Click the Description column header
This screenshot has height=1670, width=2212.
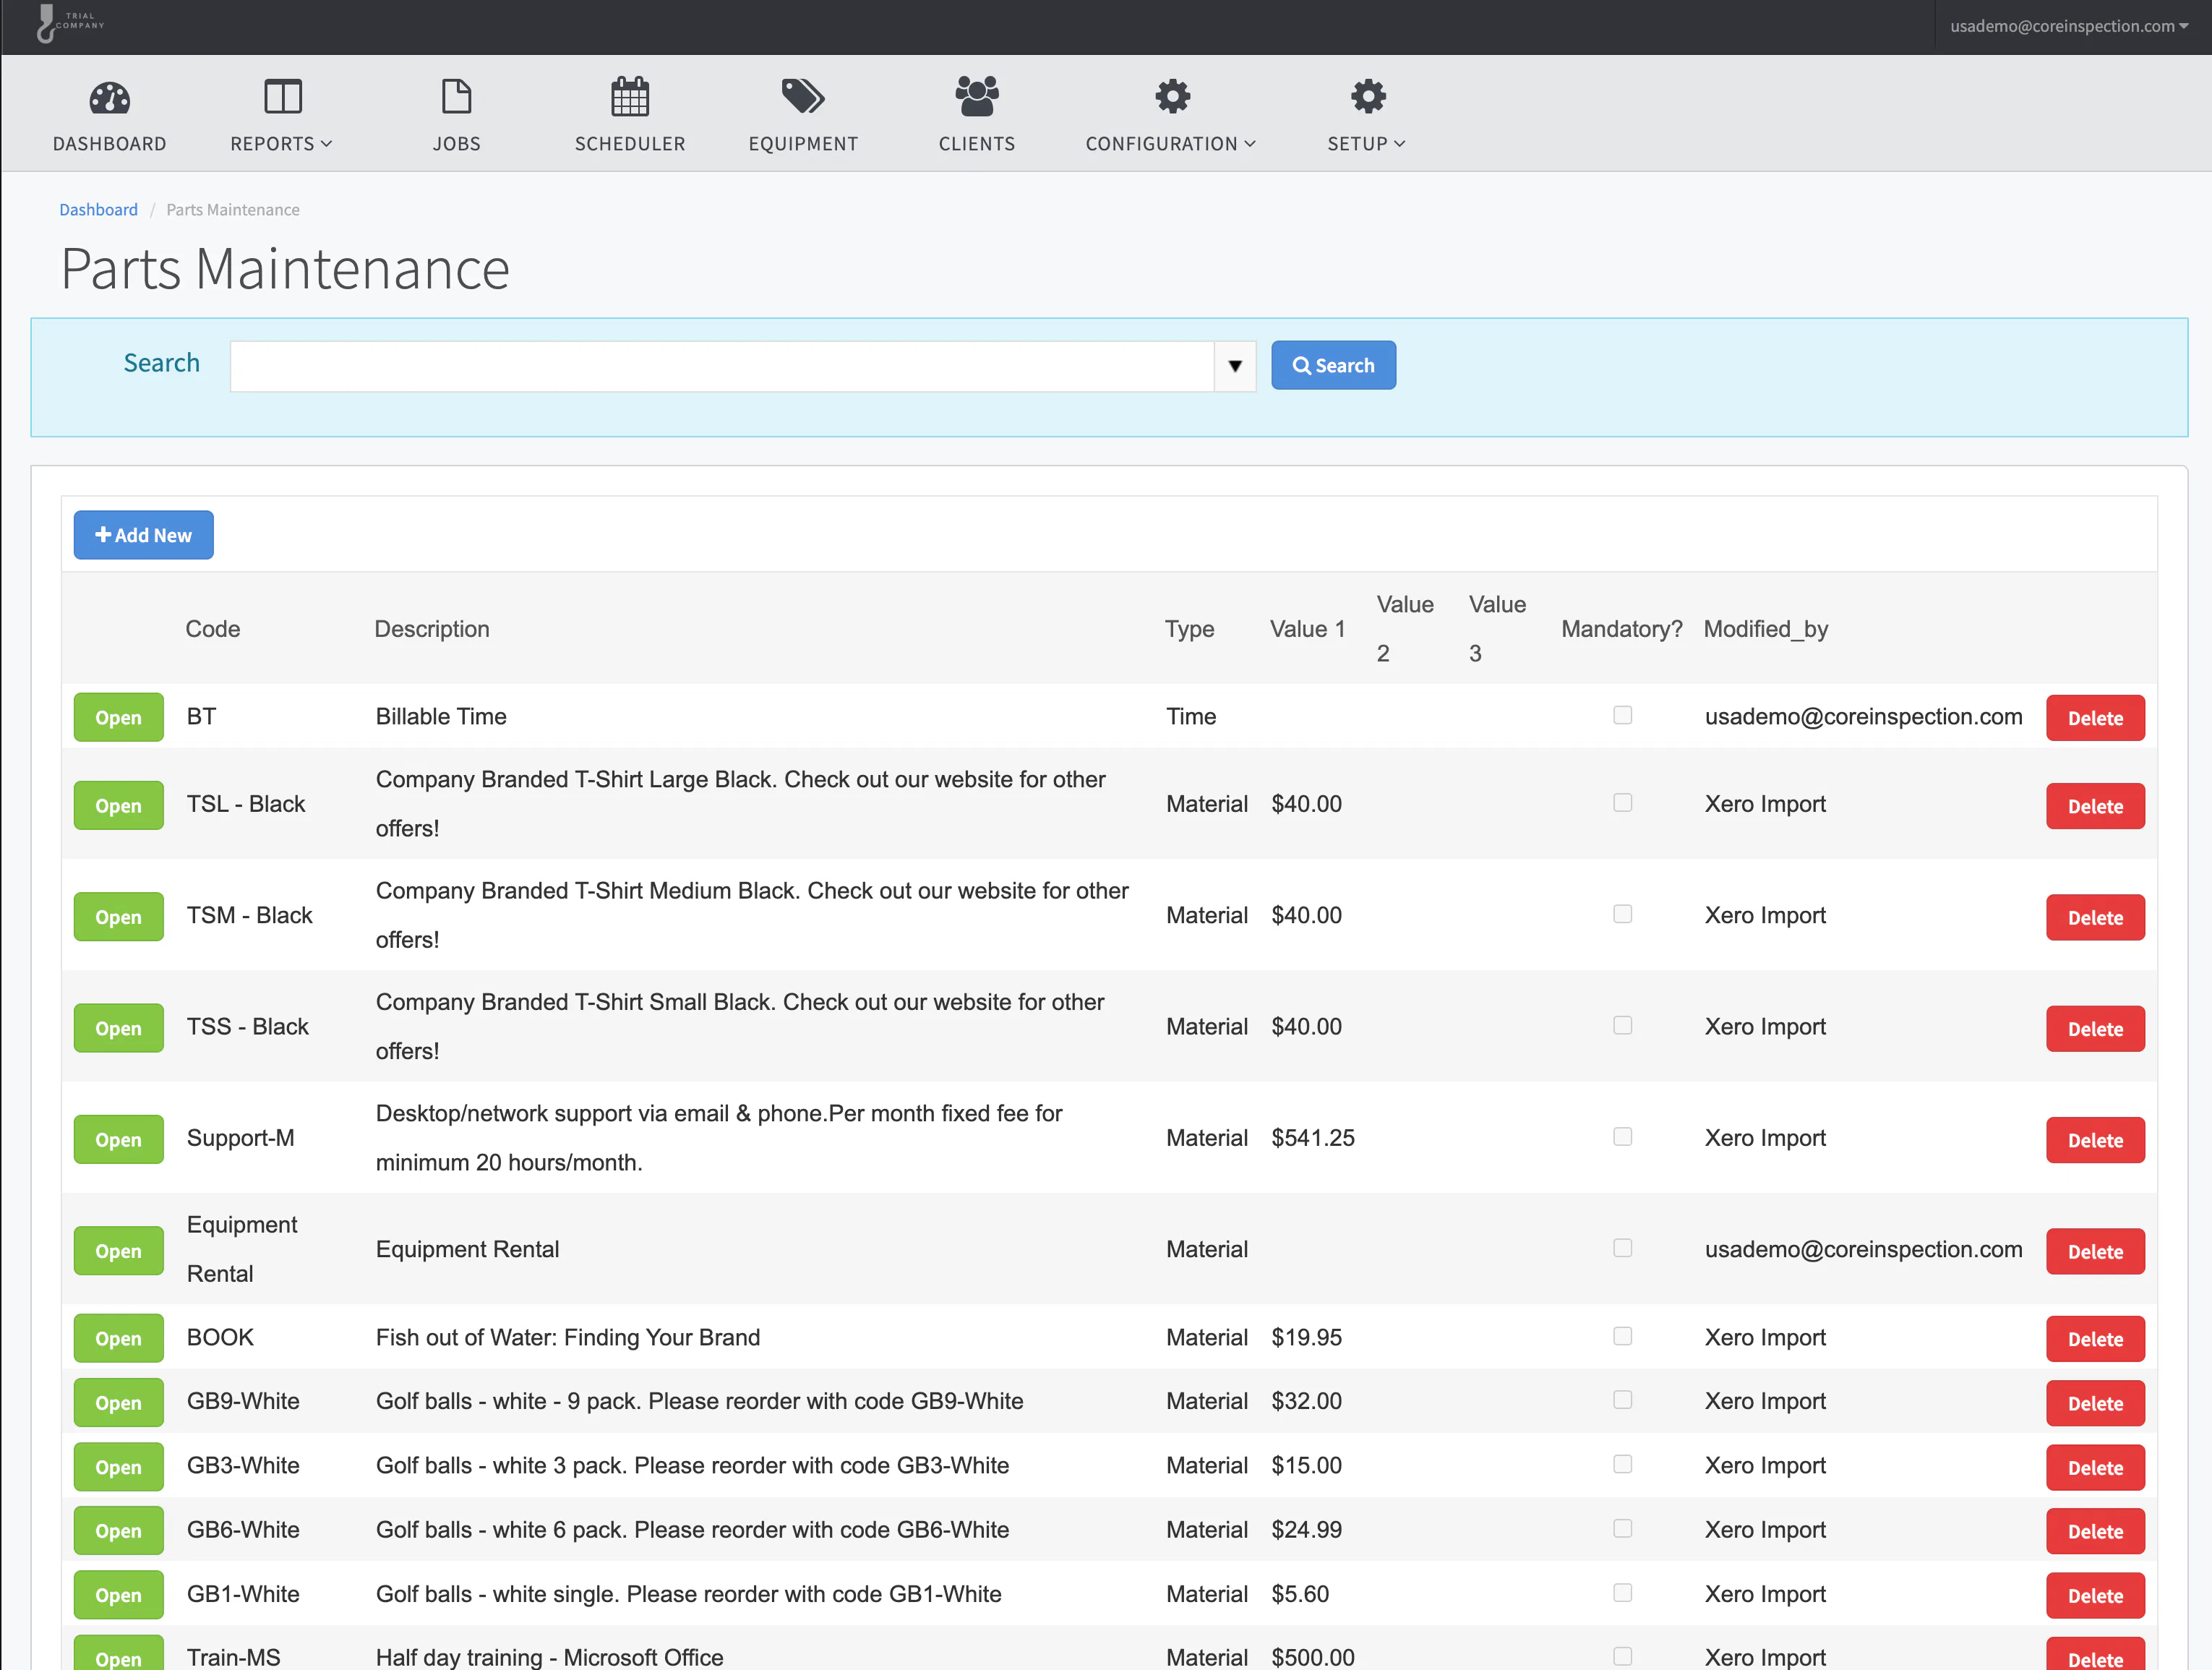431,629
